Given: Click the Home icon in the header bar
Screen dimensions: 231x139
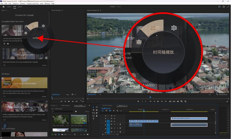Looking at the screenshot, I should (x=4, y=7).
